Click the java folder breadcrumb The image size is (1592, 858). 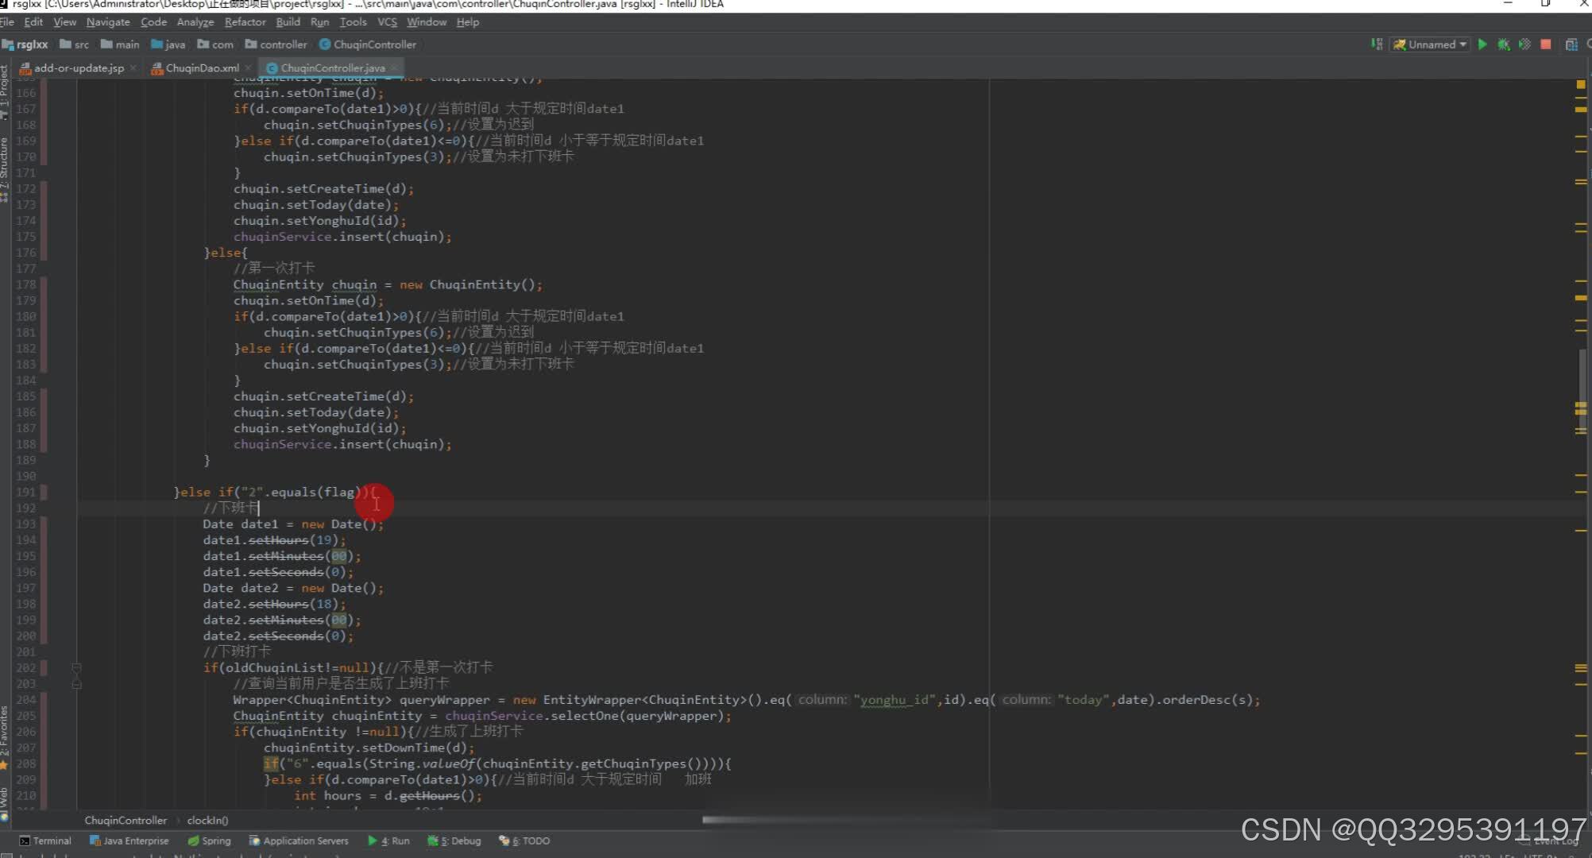tap(168, 44)
